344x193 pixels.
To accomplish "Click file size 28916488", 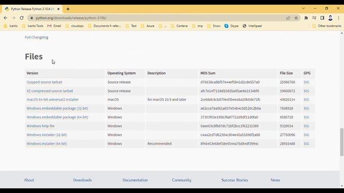I will click(288, 144).
